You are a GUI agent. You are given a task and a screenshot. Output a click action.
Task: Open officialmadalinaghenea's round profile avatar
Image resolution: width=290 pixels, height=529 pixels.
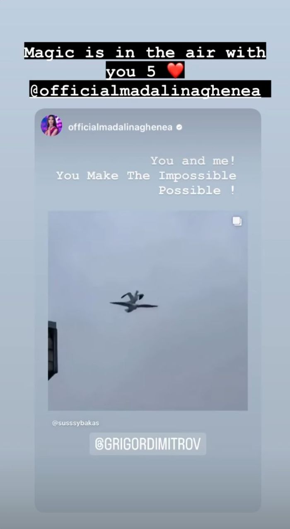51,125
